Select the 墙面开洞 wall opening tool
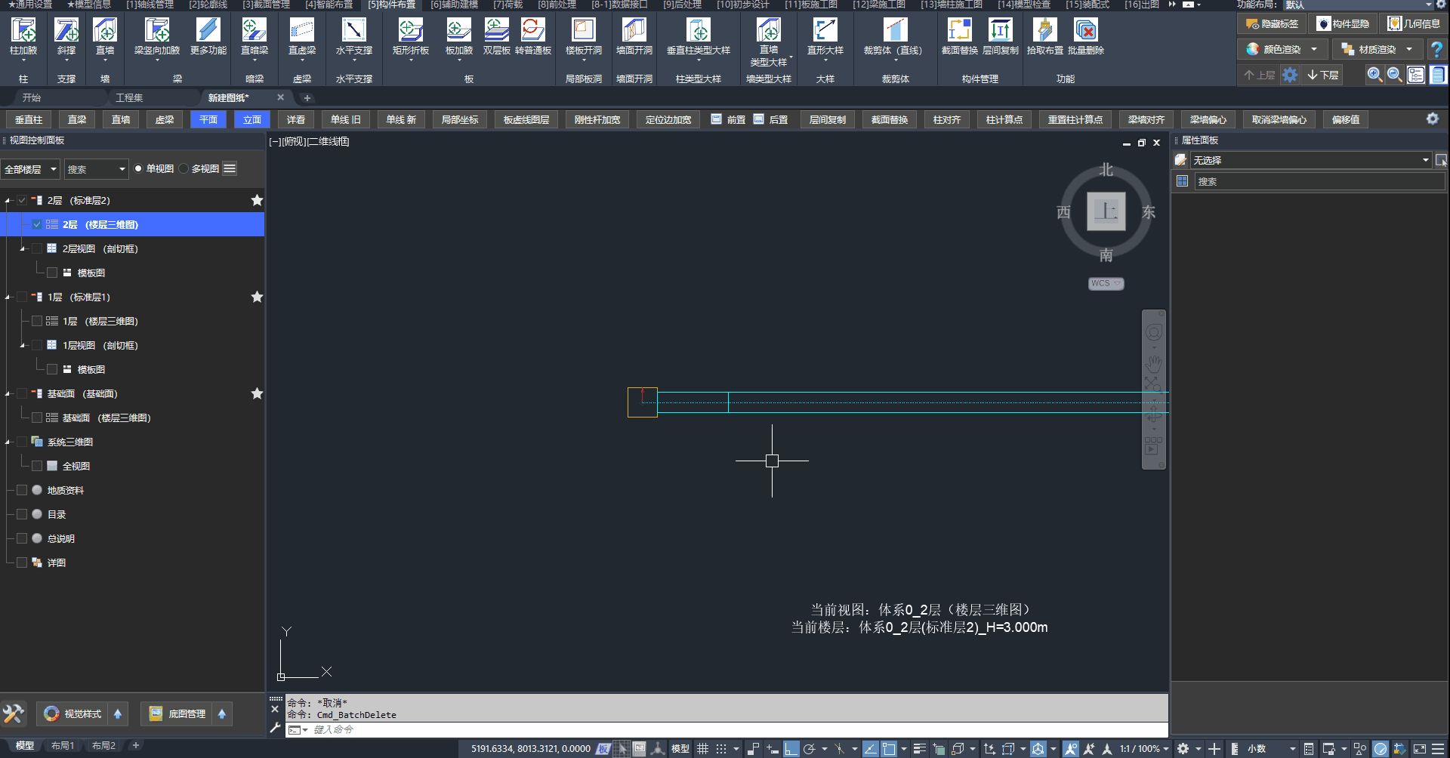The image size is (1450, 758). click(x=634, y=37)
